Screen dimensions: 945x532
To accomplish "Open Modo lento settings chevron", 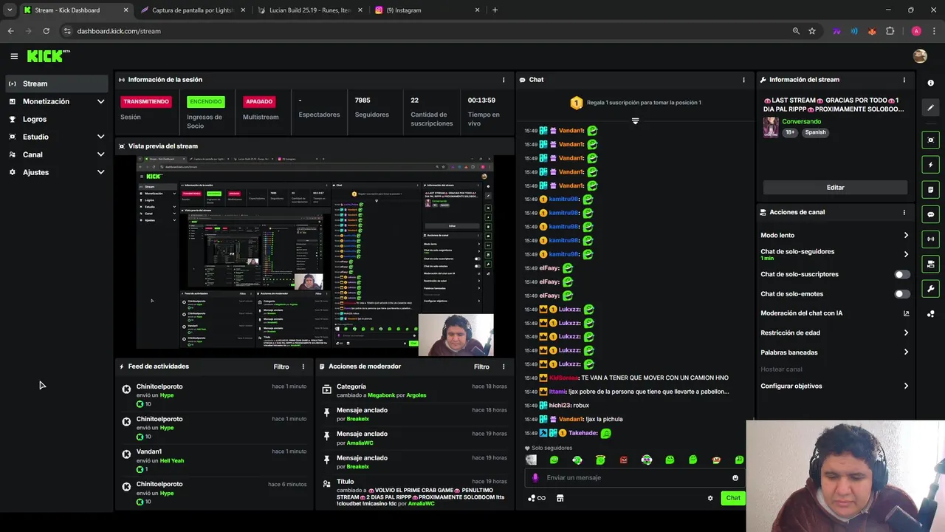I will [x=906, y=235].
